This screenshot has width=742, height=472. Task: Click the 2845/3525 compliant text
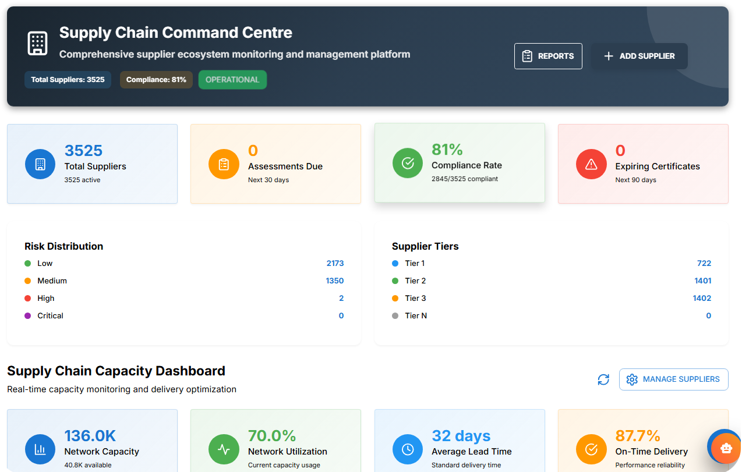(465, 179)
